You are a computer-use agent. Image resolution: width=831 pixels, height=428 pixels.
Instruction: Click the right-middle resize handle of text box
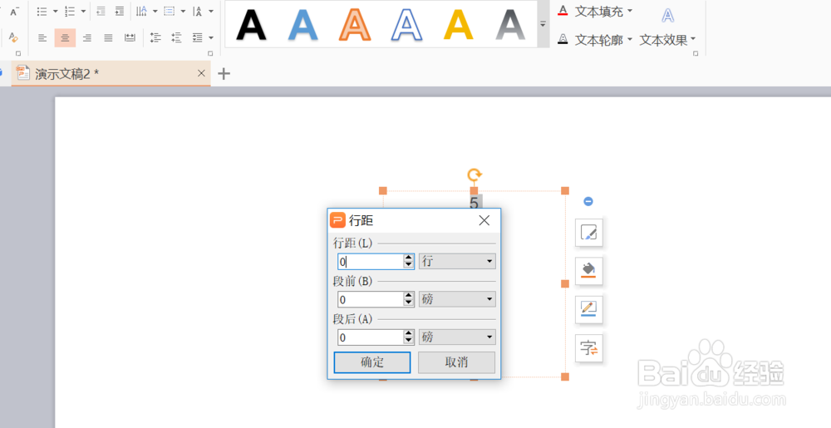565,284
